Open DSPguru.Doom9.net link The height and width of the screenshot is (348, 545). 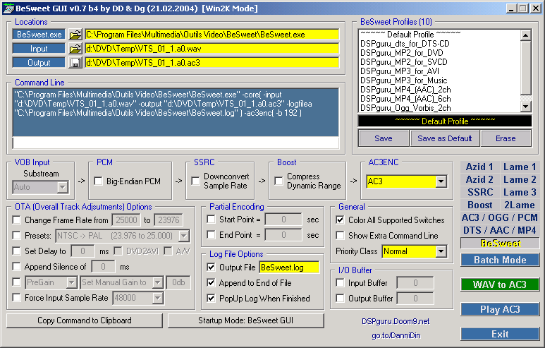396,321
